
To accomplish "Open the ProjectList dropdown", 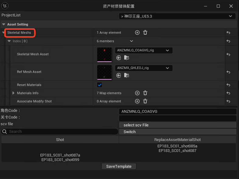I will point(177,16).
